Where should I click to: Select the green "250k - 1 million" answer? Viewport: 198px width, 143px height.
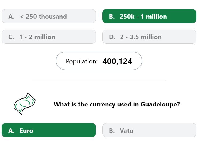pyautogui.click(x=149, y=16)
